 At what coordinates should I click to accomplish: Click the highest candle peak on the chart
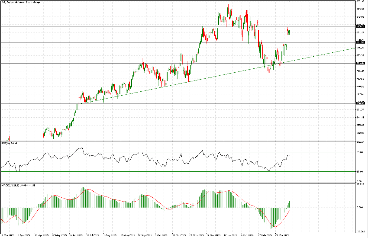coord(228,6)
